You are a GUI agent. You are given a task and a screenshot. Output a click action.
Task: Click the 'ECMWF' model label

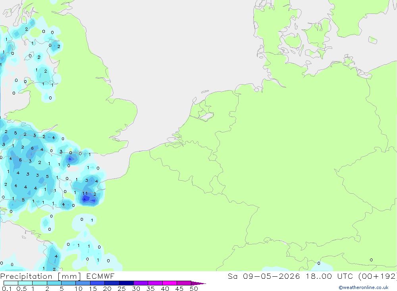point(100,276)
